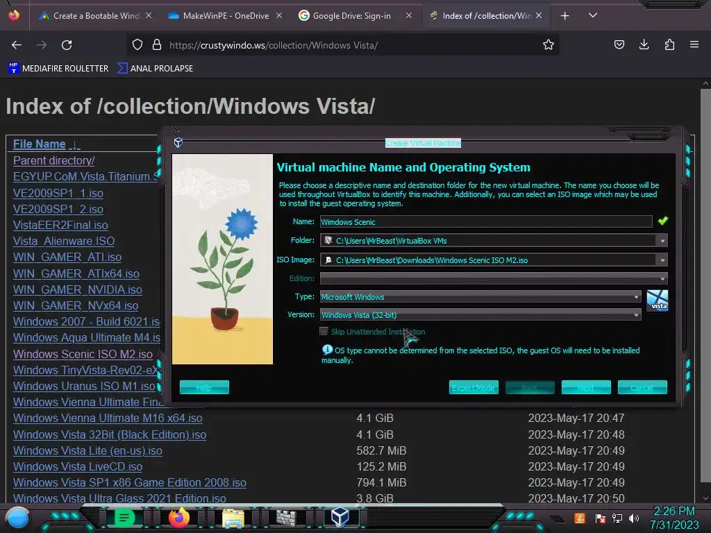This screenshot has height=533, width=711.
Task: Open VE2009SP1_1.iso link
Action: click(58, 193)
